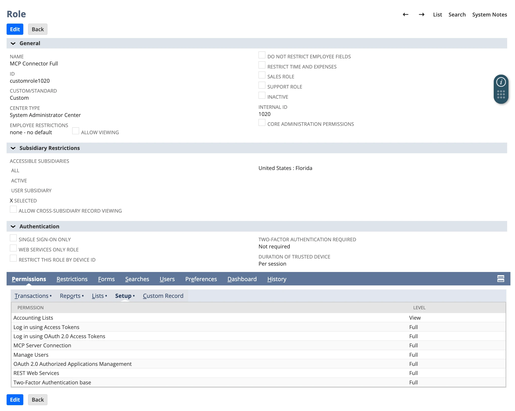The width and height of the screenshot is (515, 411).
Task: Switch to the Permissions tab
Action: point(29,279)
